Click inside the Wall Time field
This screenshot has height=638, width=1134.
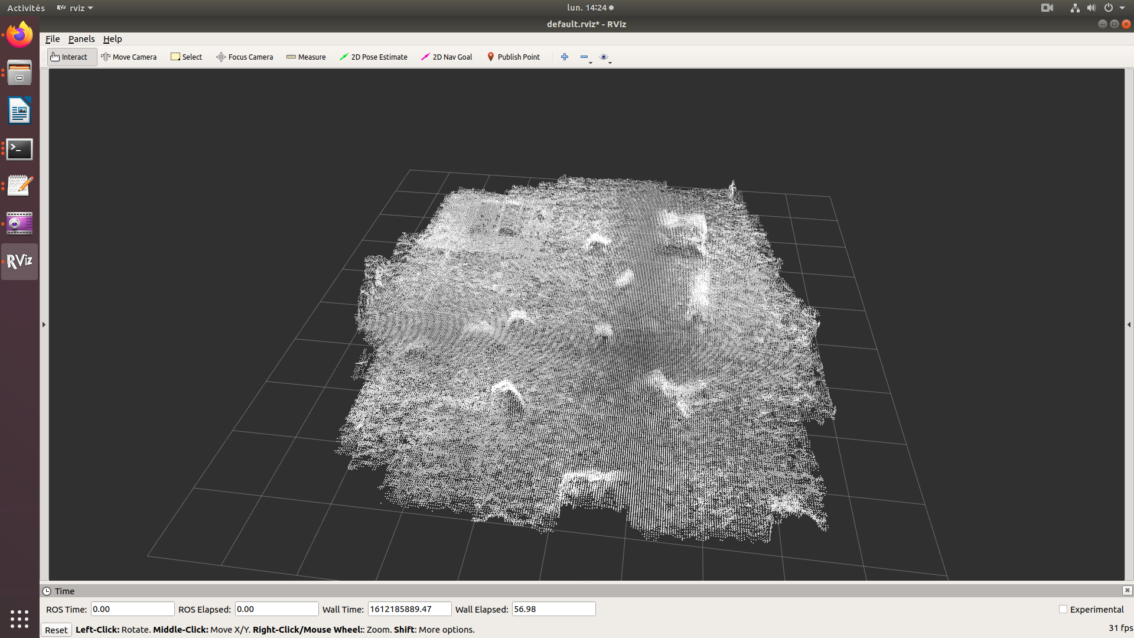pos(409,609)
